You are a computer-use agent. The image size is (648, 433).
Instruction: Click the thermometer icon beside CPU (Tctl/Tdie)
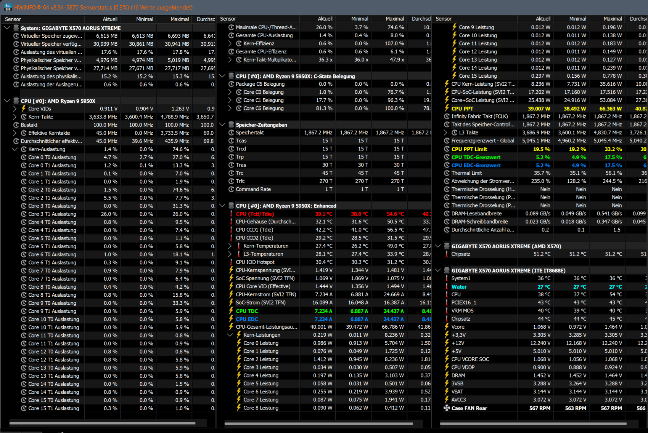tap(231, 214)
